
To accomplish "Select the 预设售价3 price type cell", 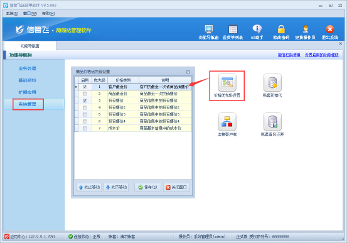I will [x=123, y=114].
